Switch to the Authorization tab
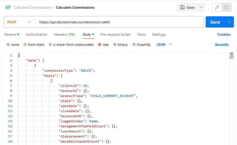 pyautogui.click(x=36, y=35)
